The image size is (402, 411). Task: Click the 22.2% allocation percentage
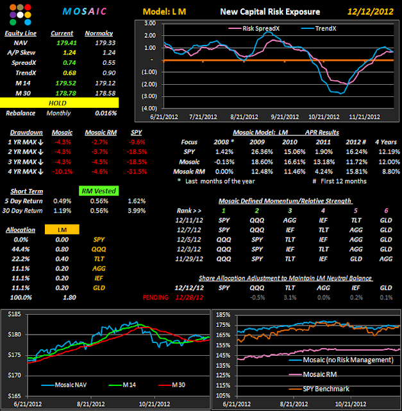(21, 259)
